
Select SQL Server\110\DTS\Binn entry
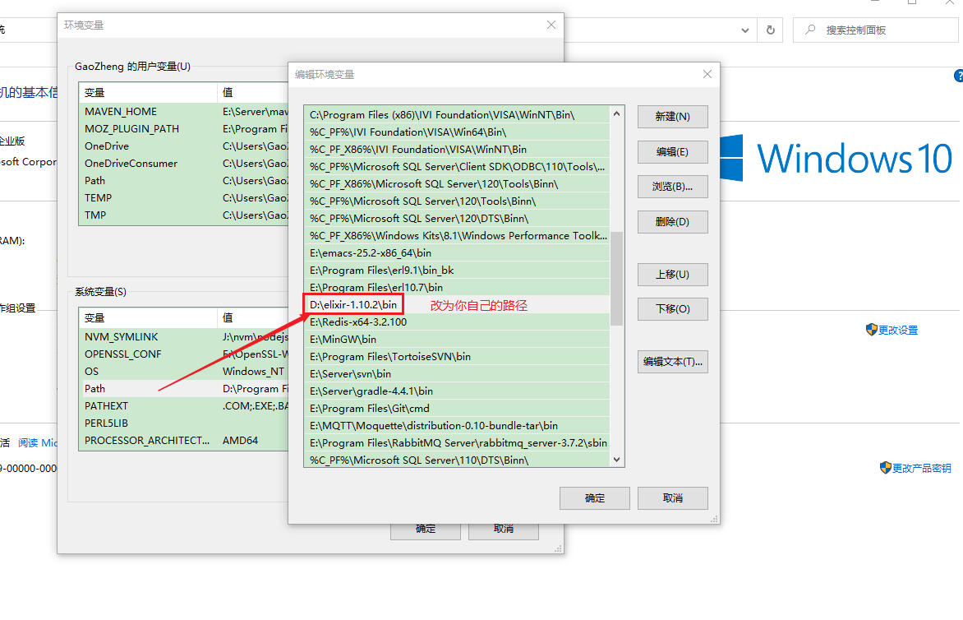457,460
